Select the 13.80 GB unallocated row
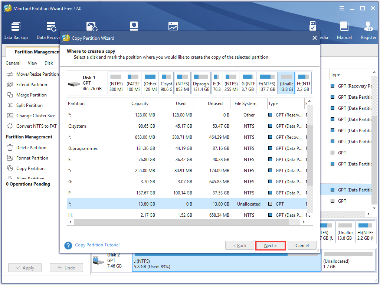 pos(187,204)
